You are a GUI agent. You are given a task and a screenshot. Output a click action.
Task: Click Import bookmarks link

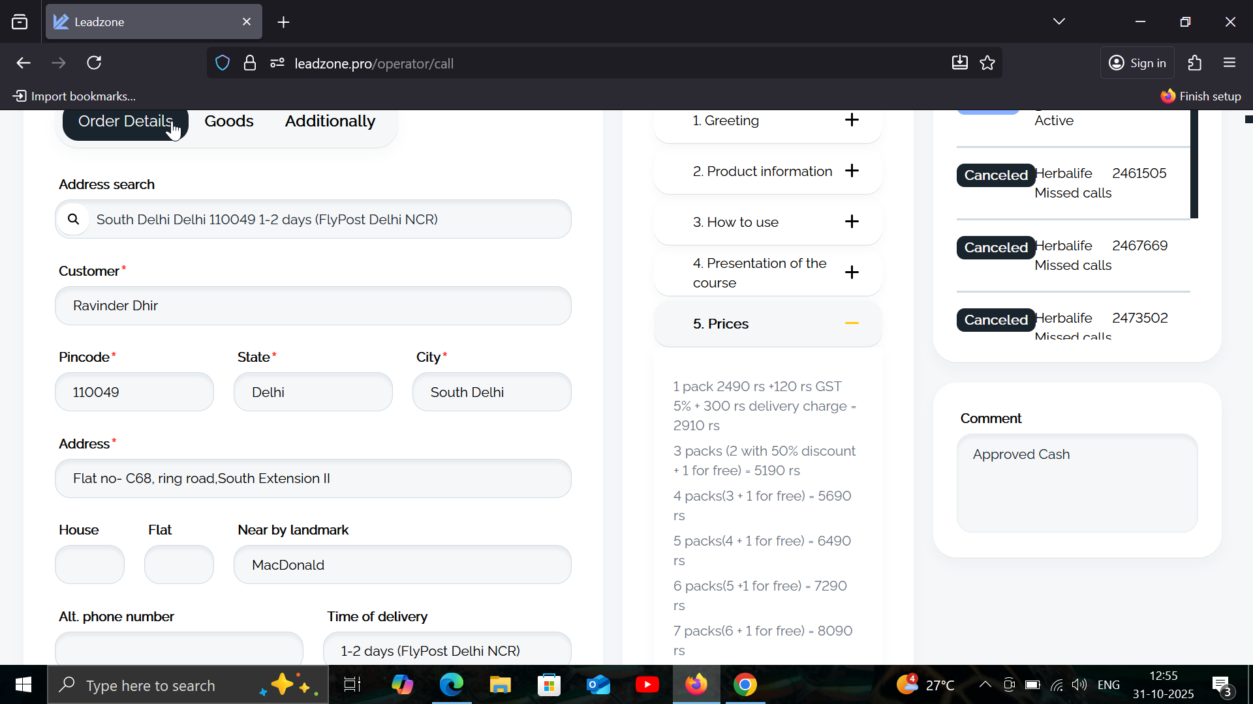74,96
